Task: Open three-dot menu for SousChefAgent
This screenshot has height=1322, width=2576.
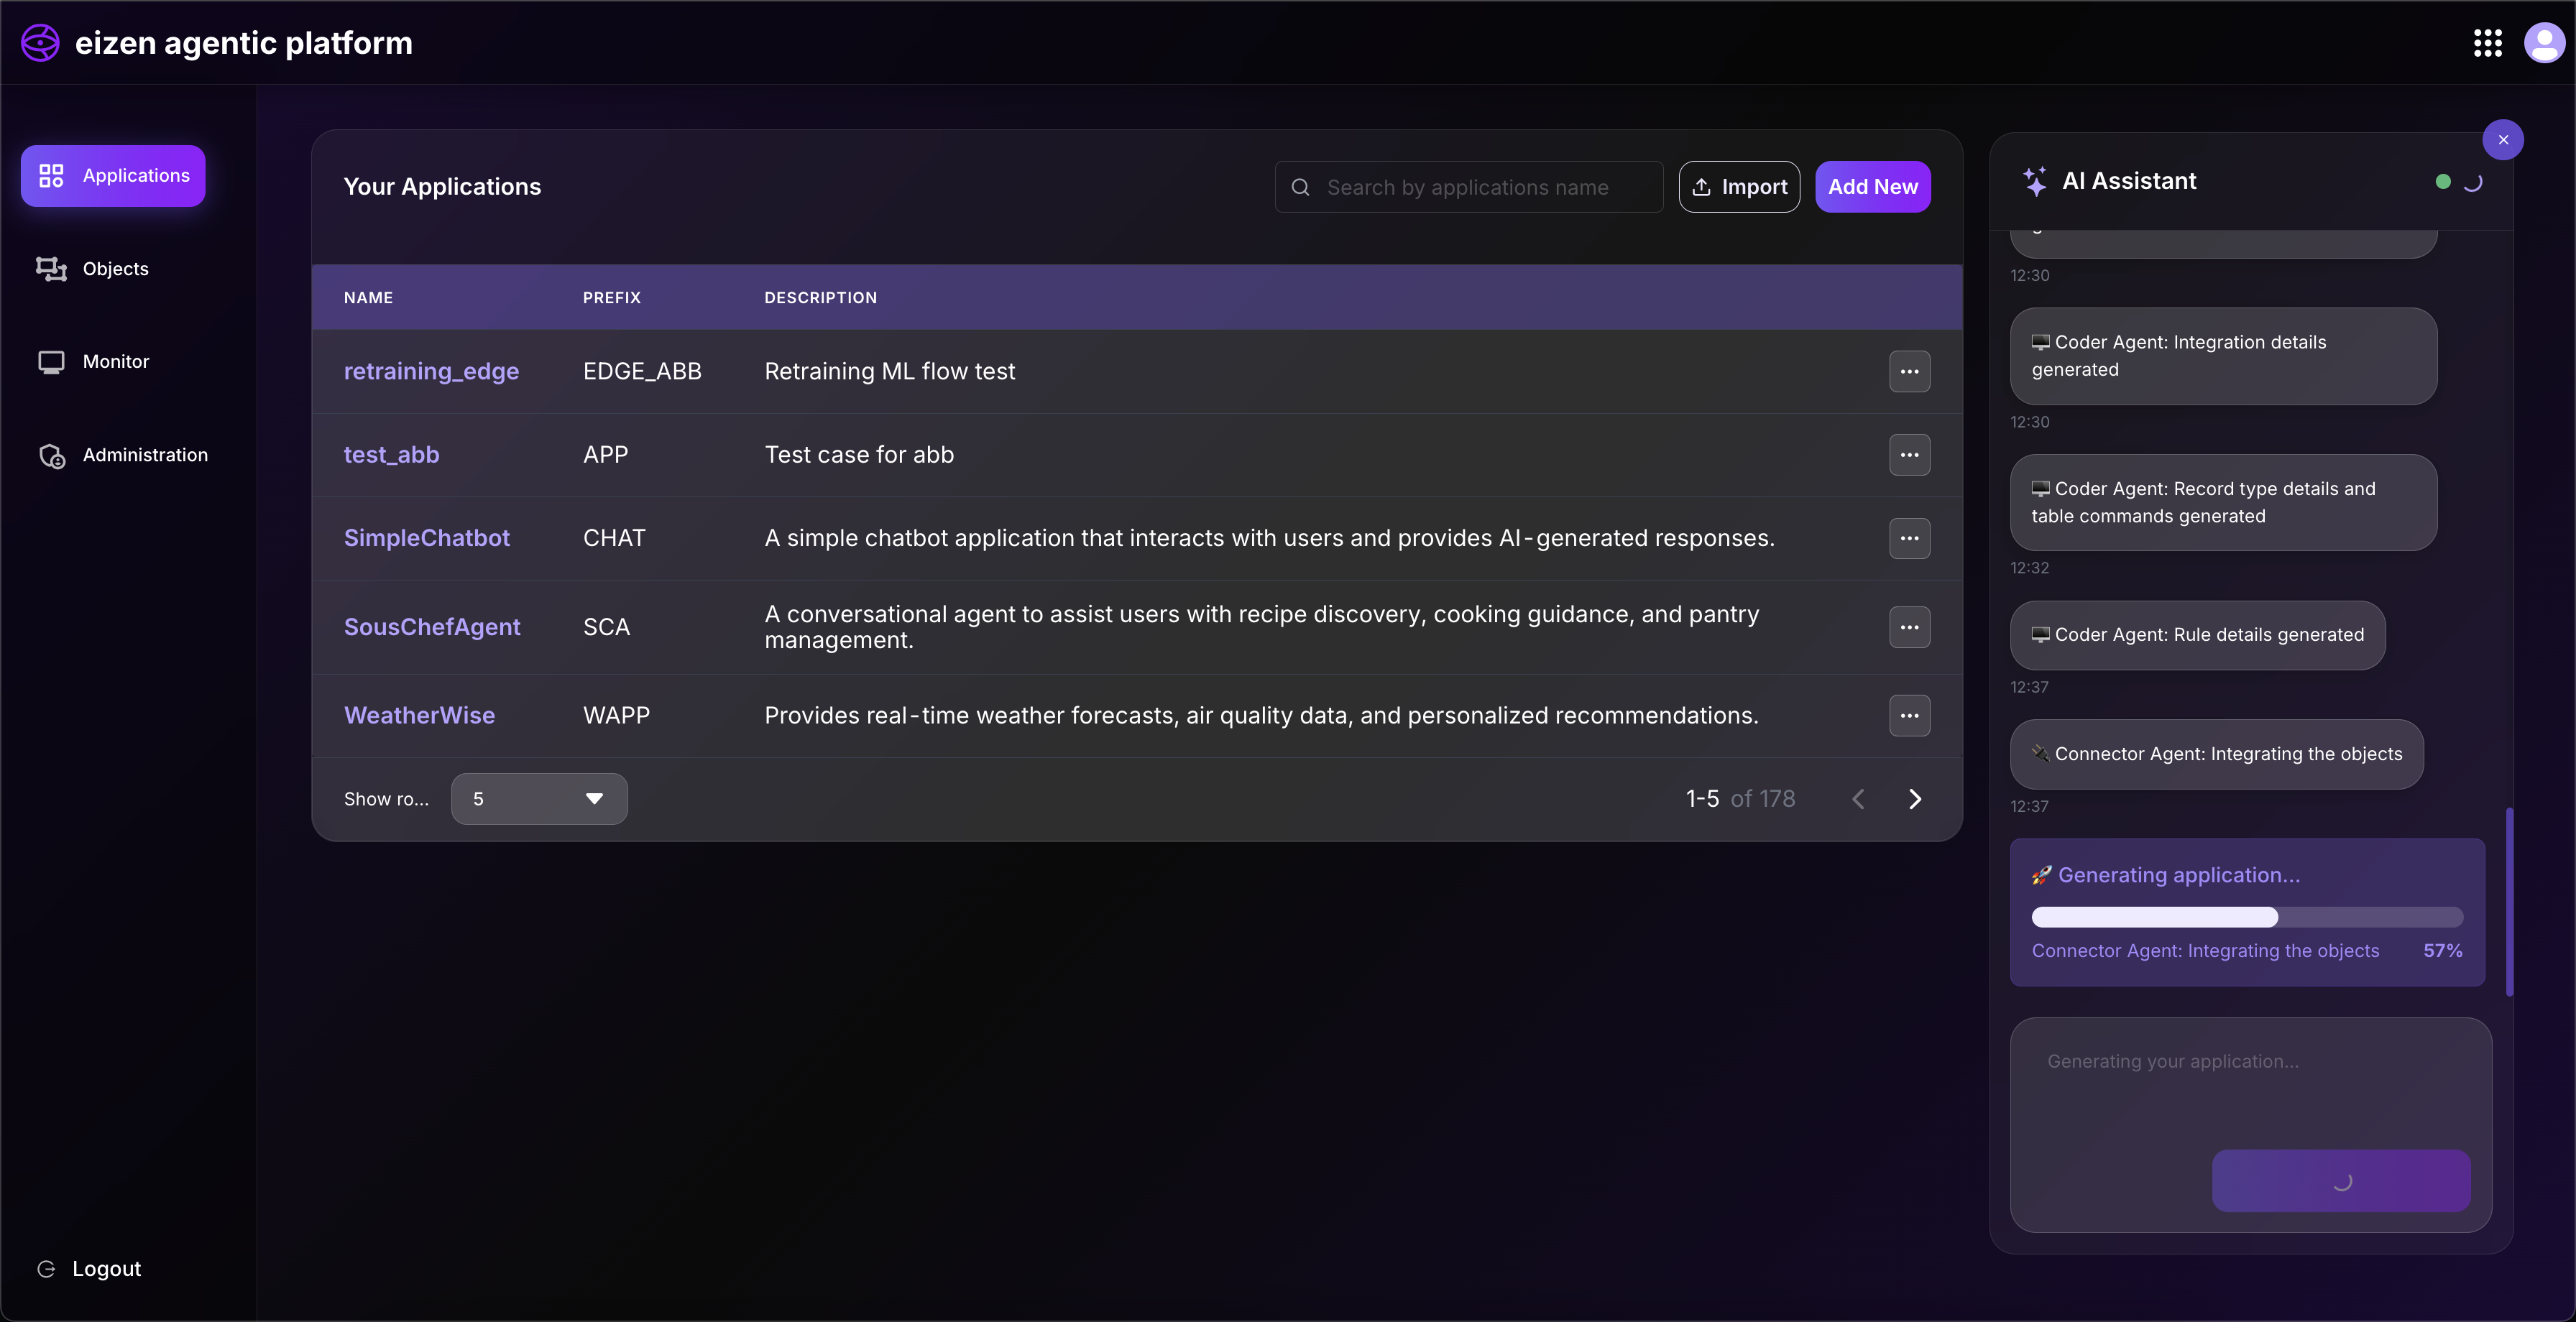Action: [1908, 627]
